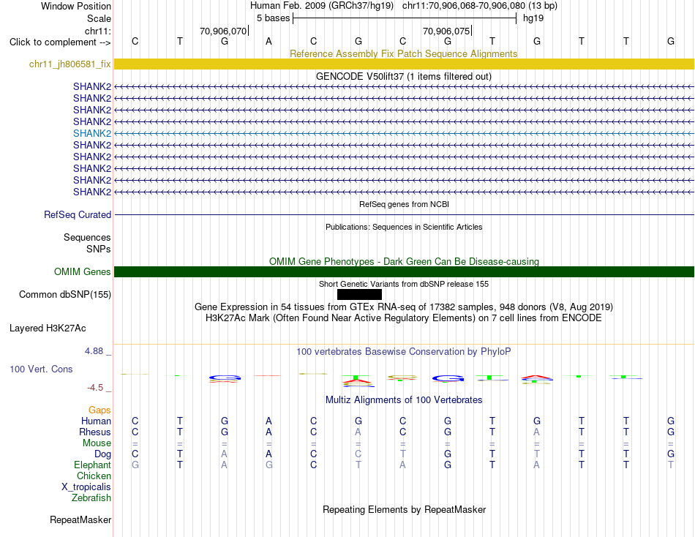Click the SNPs track label
The height and width of the screenshot is (537, 695).
99,249
